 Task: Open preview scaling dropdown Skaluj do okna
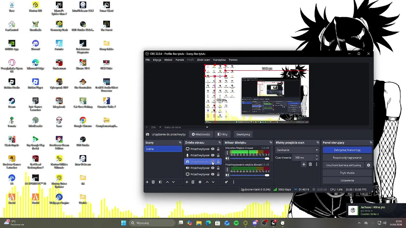coord(186,127)
